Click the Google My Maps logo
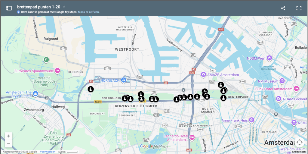This screenshot has height=154, width=308. point(154,146)
